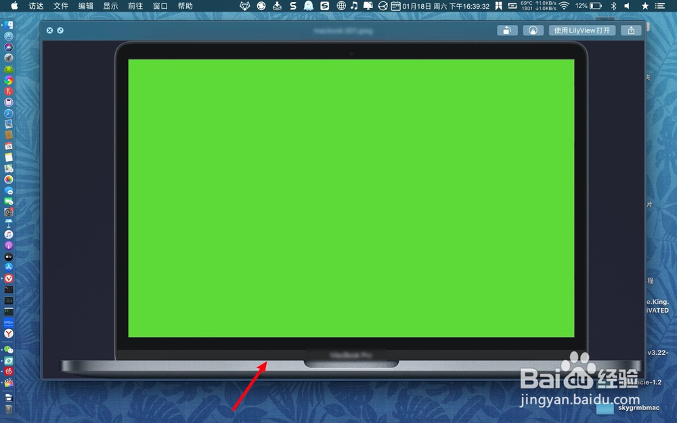Screen dimensions: 677x423
Task: Rotate the image using the rotate button
Action: pos(507,30)
